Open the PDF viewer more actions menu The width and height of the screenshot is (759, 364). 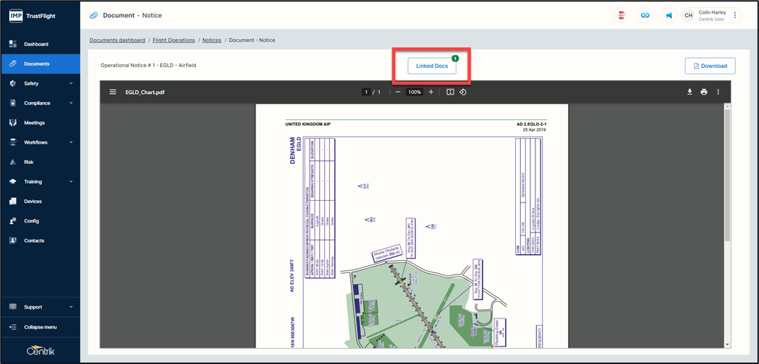point(718,92)
